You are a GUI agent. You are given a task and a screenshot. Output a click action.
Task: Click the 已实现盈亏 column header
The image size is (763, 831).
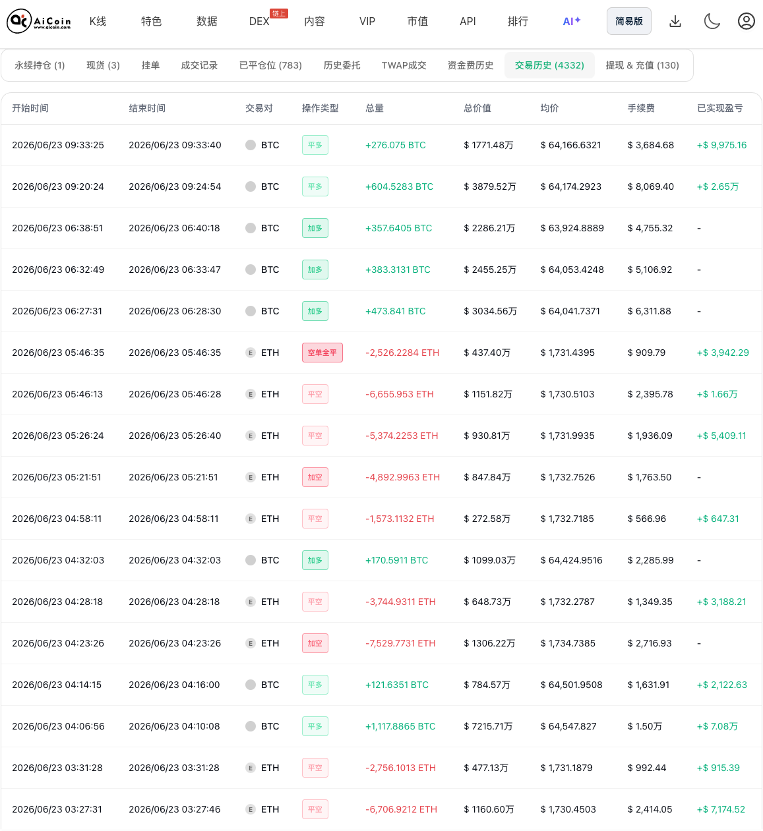[719, 108]
